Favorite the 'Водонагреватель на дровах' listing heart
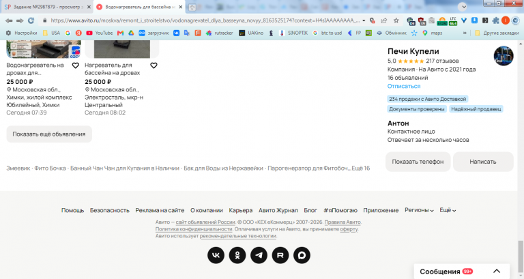This screenshot has height=279, width=524. [x=76, y=65]
